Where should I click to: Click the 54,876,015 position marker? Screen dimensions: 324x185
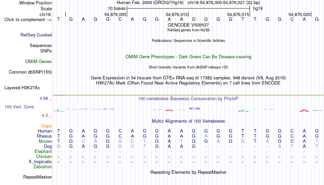[x=238, y=14]
